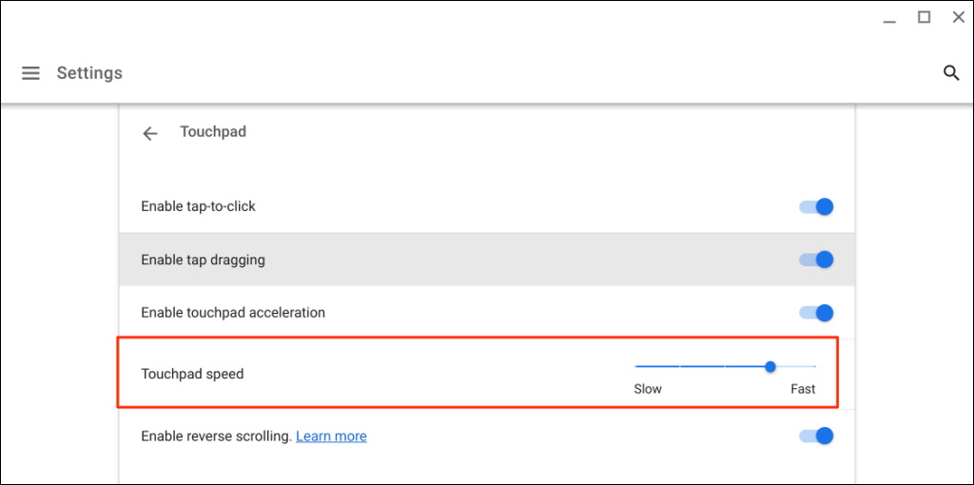Click the search magnifier icon
The width and height of the screenshot is (974, 485).
click(950, 73)
